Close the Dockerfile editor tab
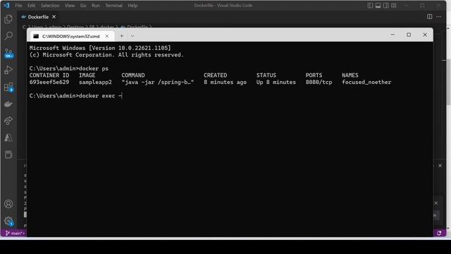Screen dimensions: 451x254 (54, 17)
